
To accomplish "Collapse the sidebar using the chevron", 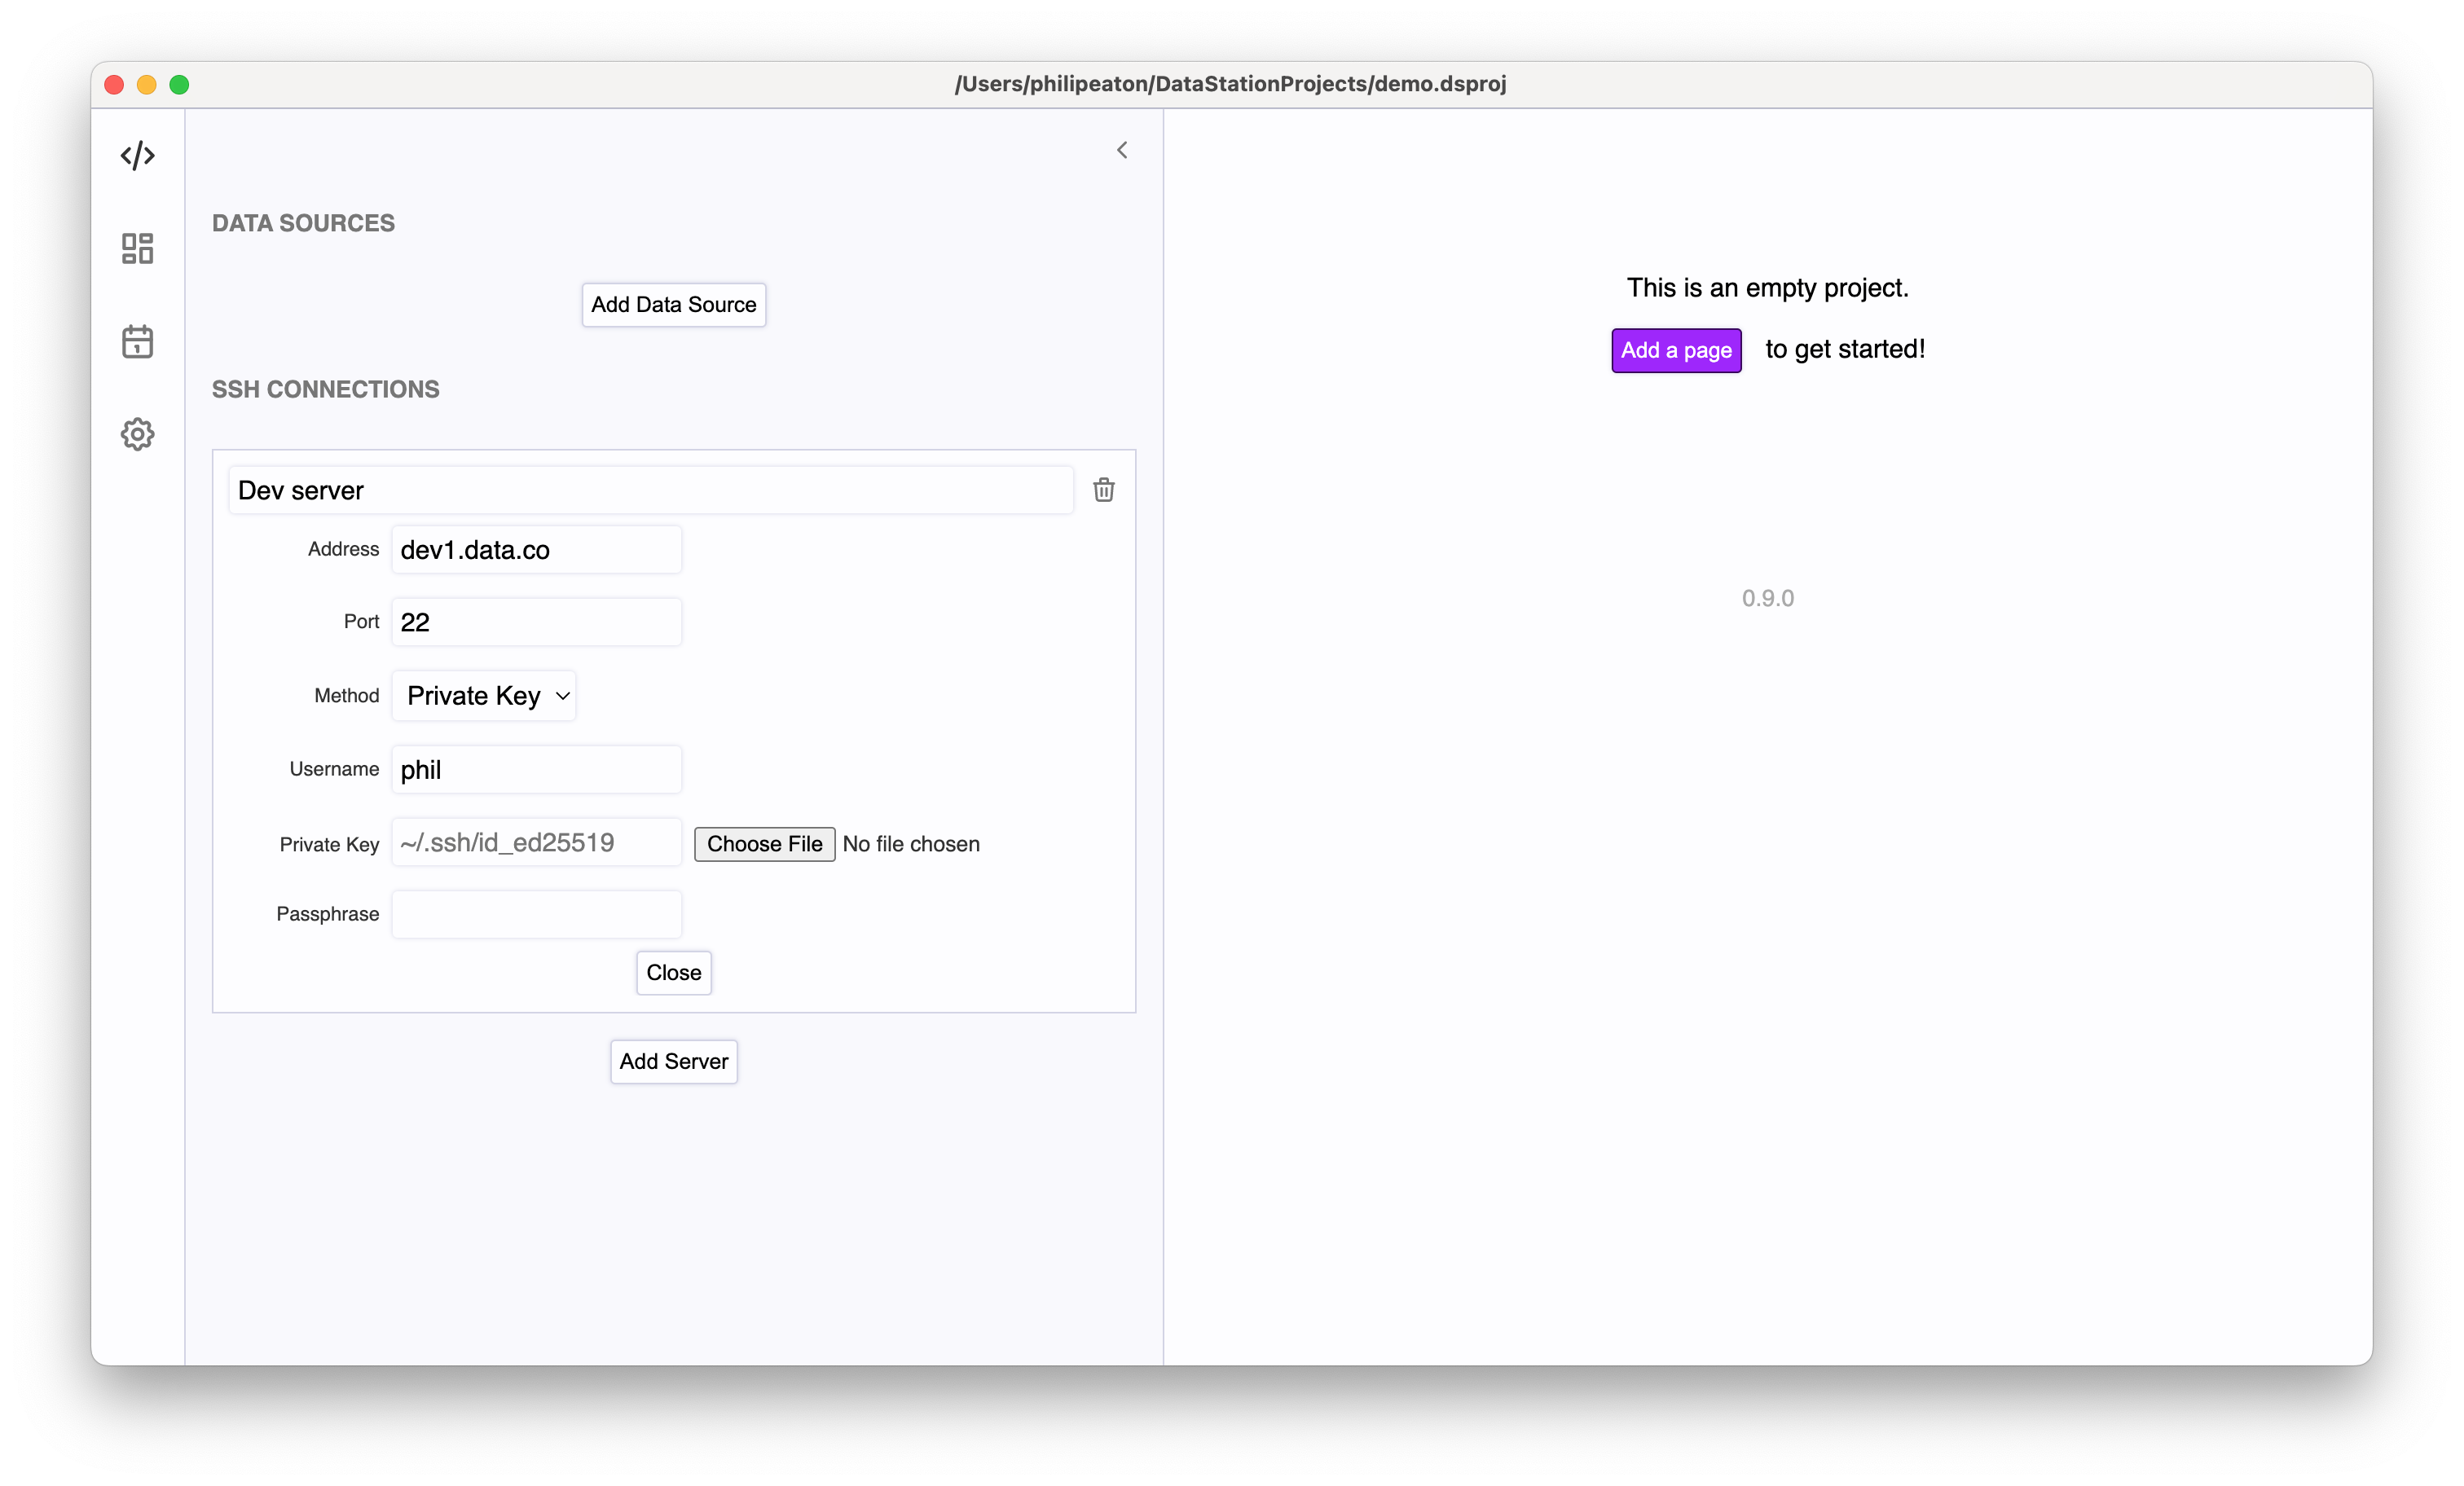I will click(1122, 150).
